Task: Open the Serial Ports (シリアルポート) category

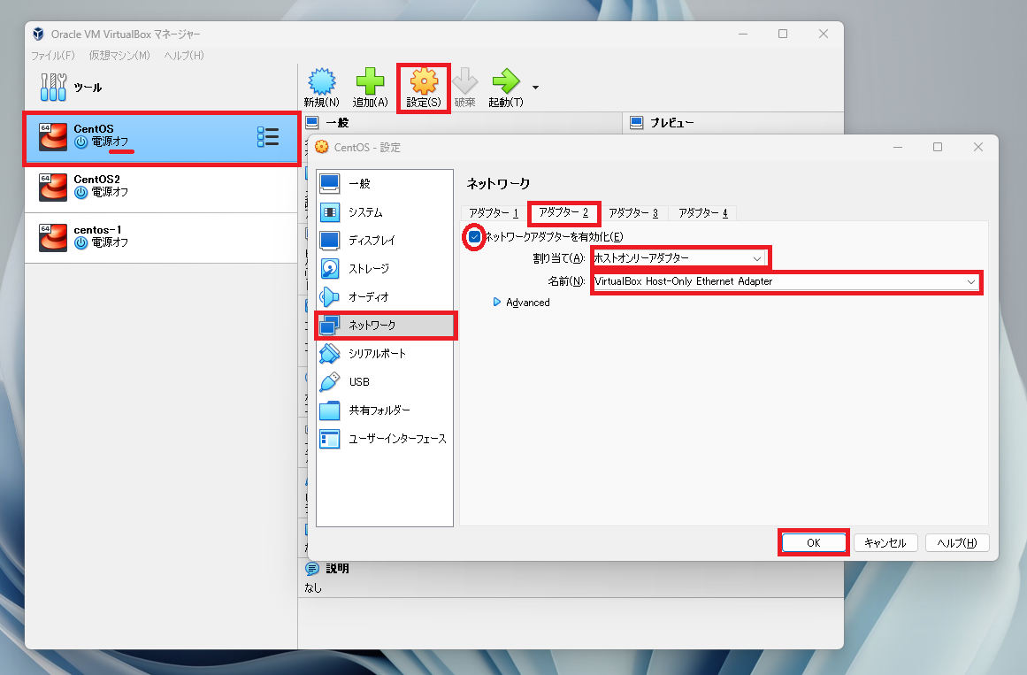Action: pos(385,354)
